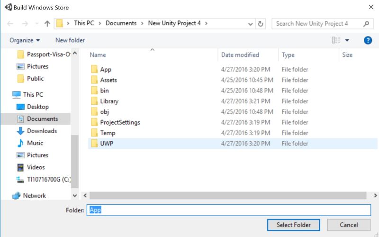Sort by the Type column header
The height and width of the screenshot is (237, 379).
[288, 55]
